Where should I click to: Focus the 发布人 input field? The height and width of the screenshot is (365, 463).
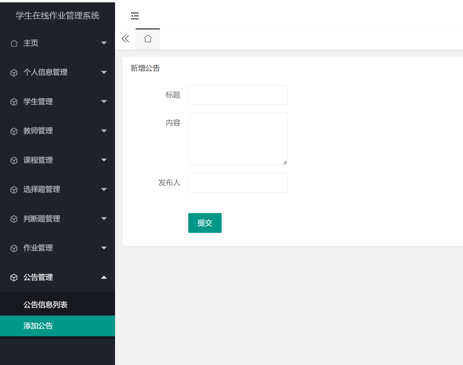coord(238,183)
